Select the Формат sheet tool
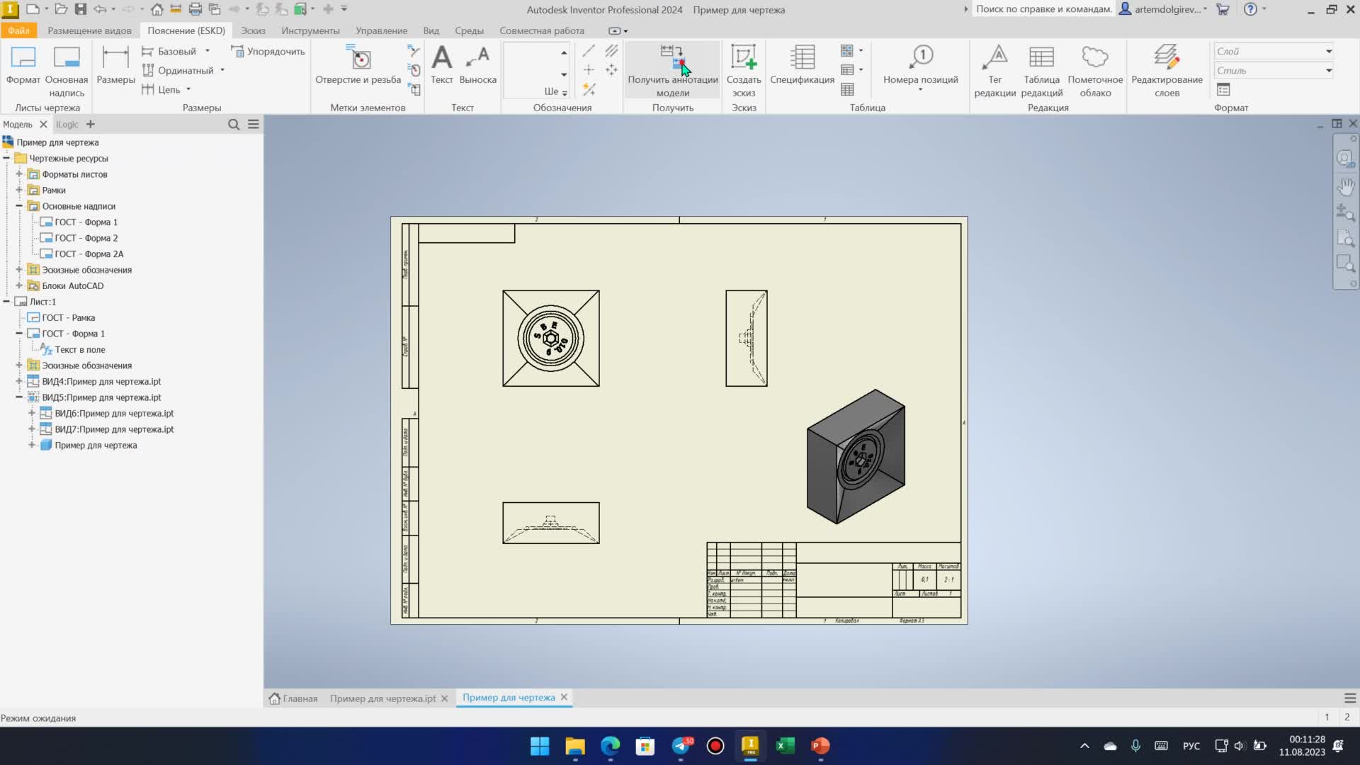 tap(23, 65)
